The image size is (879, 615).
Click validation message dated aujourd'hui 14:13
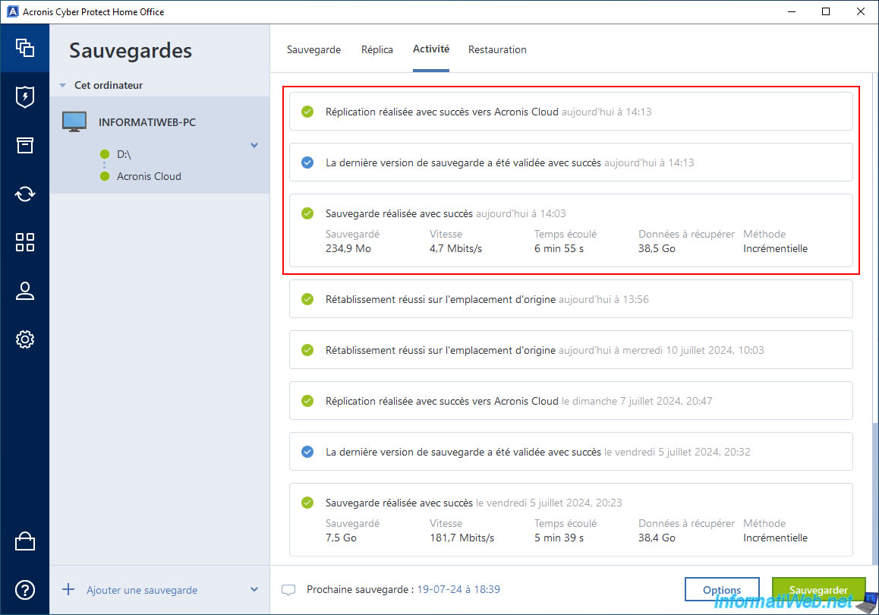click(x=571, y=162)
